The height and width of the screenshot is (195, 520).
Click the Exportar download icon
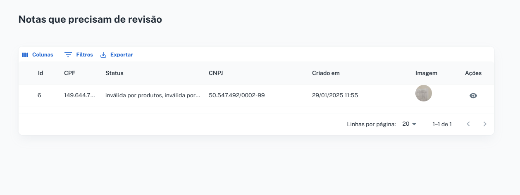coord(103,55)
